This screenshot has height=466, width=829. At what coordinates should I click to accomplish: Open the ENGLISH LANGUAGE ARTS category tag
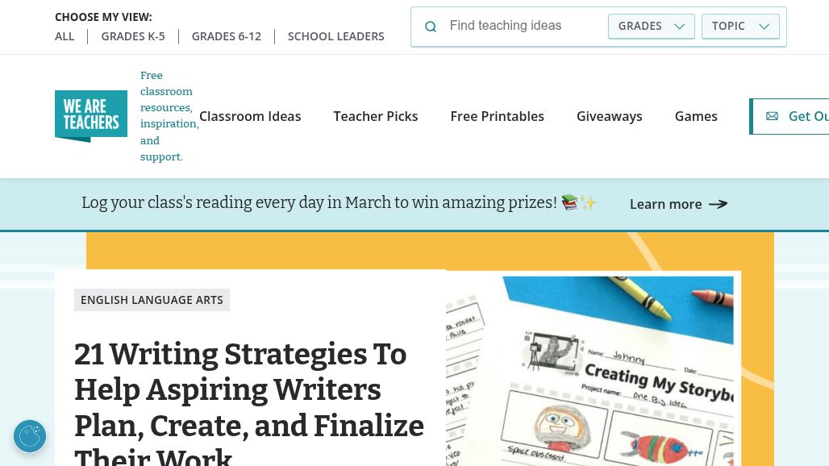click(152, 300)
